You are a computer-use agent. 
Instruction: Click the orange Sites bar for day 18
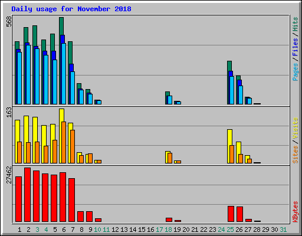(170, 158)
